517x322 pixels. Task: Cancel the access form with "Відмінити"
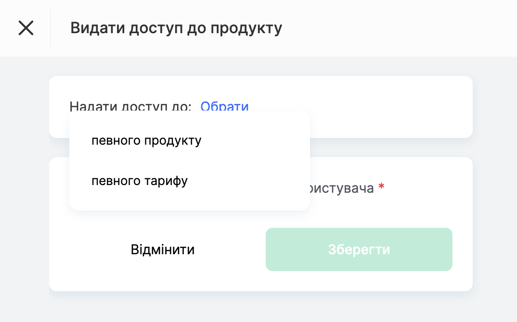163,249
